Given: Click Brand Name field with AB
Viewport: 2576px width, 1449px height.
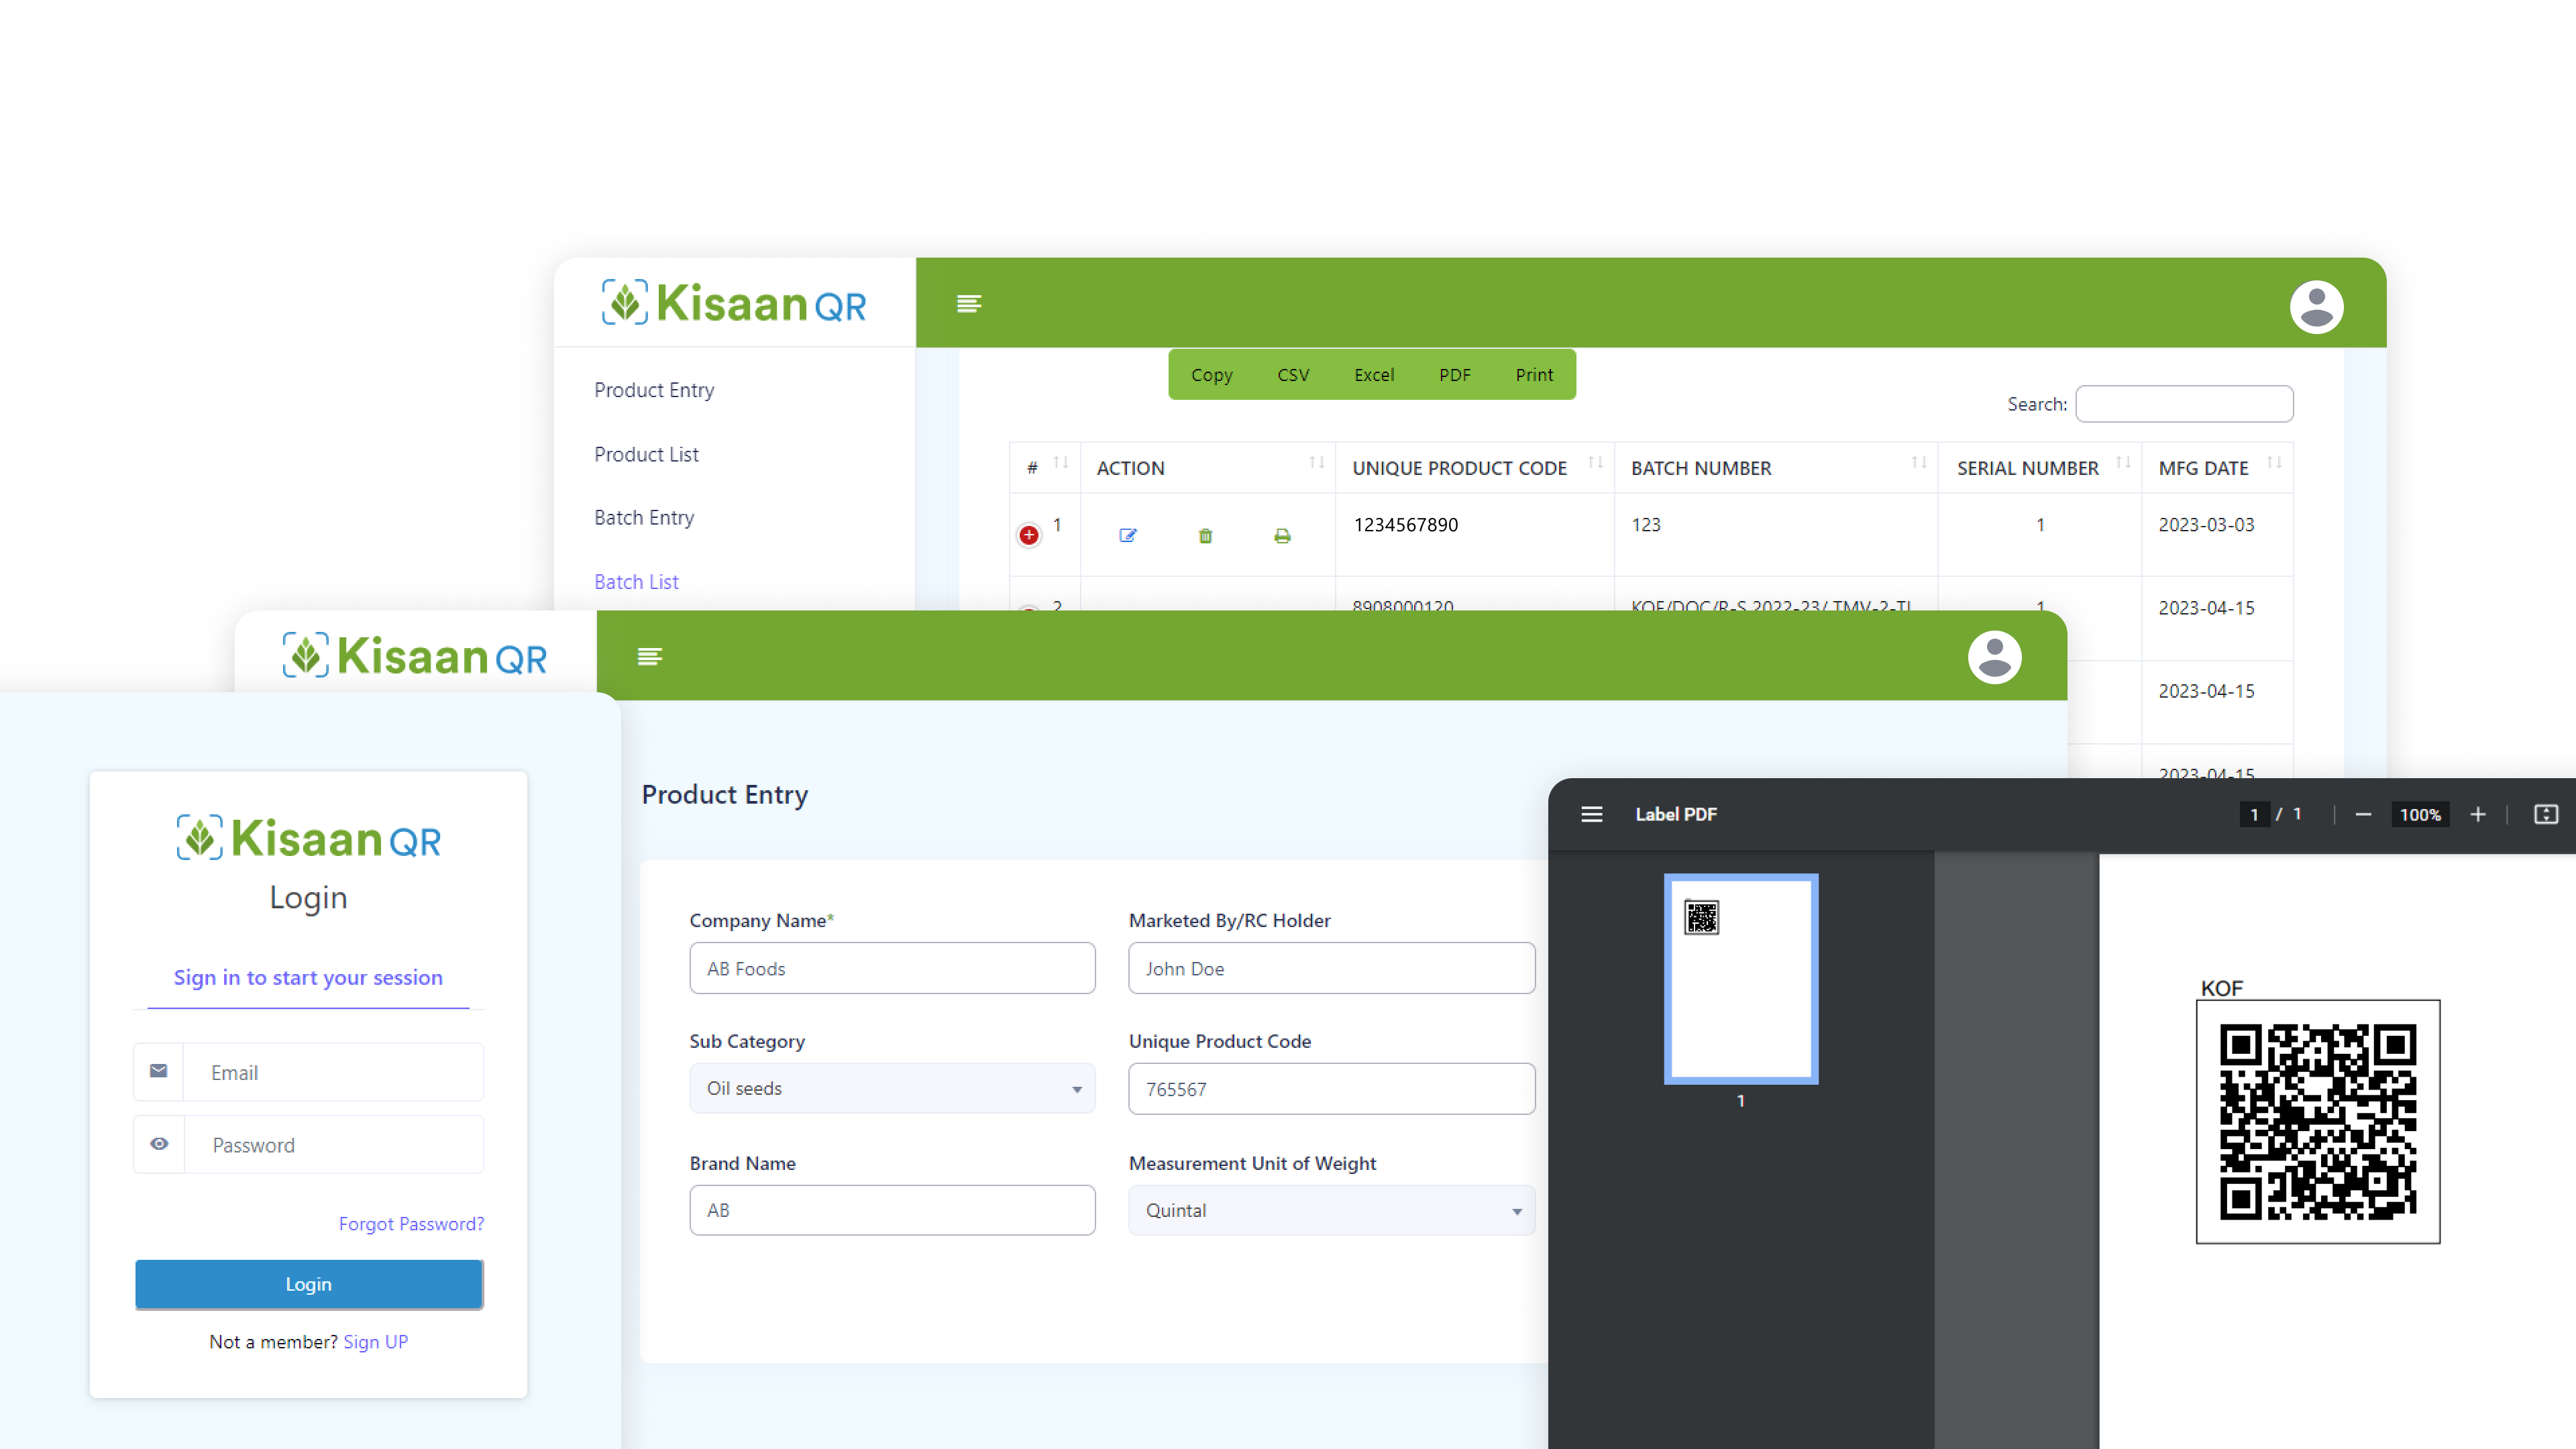Looking at the screenshot, I should pyautogui.click(x=892, y=1210).
